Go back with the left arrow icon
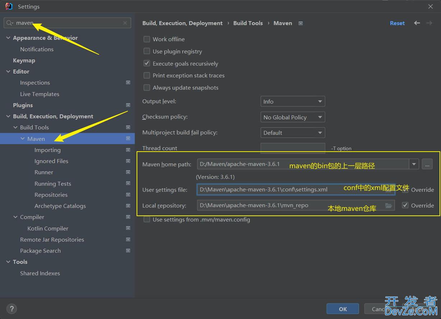The height and width of the screenshot is (319, 441). tap(417, 23)
